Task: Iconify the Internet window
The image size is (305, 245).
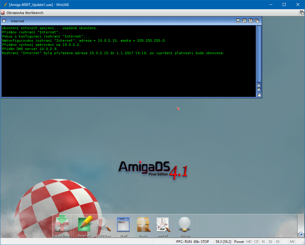Action: (238, 21)
